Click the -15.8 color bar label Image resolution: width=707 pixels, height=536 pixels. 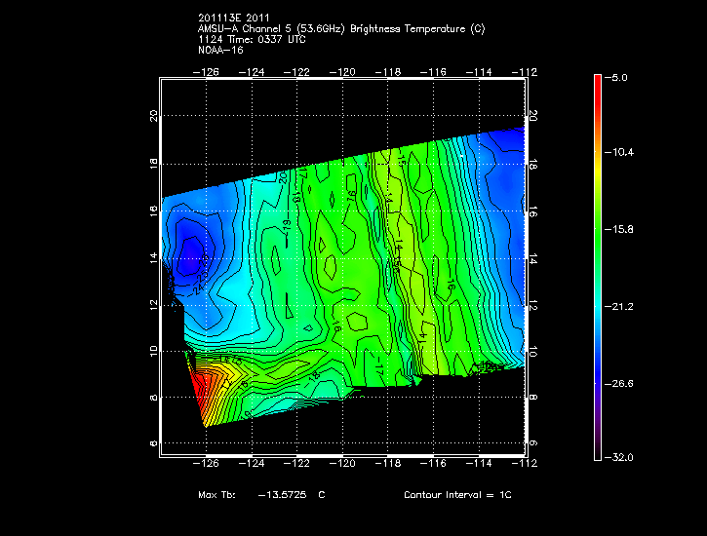(621, 230)
